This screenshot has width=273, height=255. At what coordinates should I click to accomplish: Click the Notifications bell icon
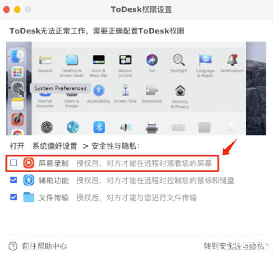point(232,60)
